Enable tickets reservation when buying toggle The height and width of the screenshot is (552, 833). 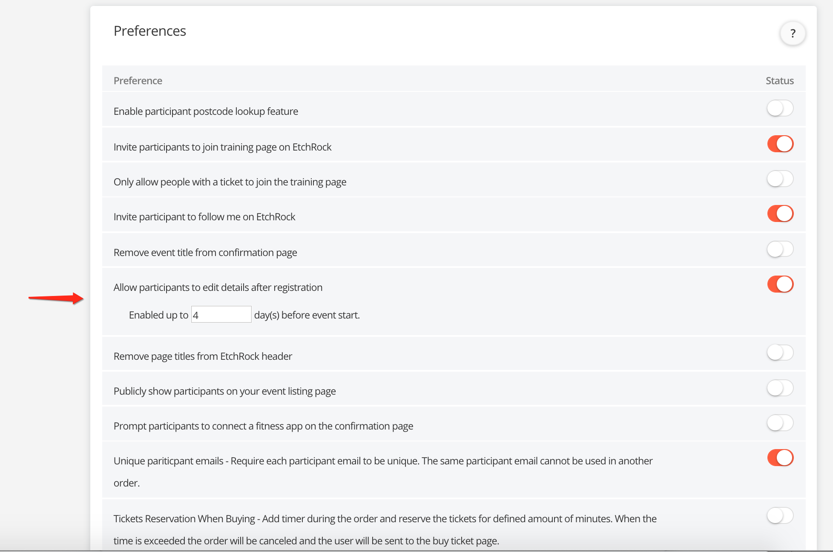click(x=780, y=515)
